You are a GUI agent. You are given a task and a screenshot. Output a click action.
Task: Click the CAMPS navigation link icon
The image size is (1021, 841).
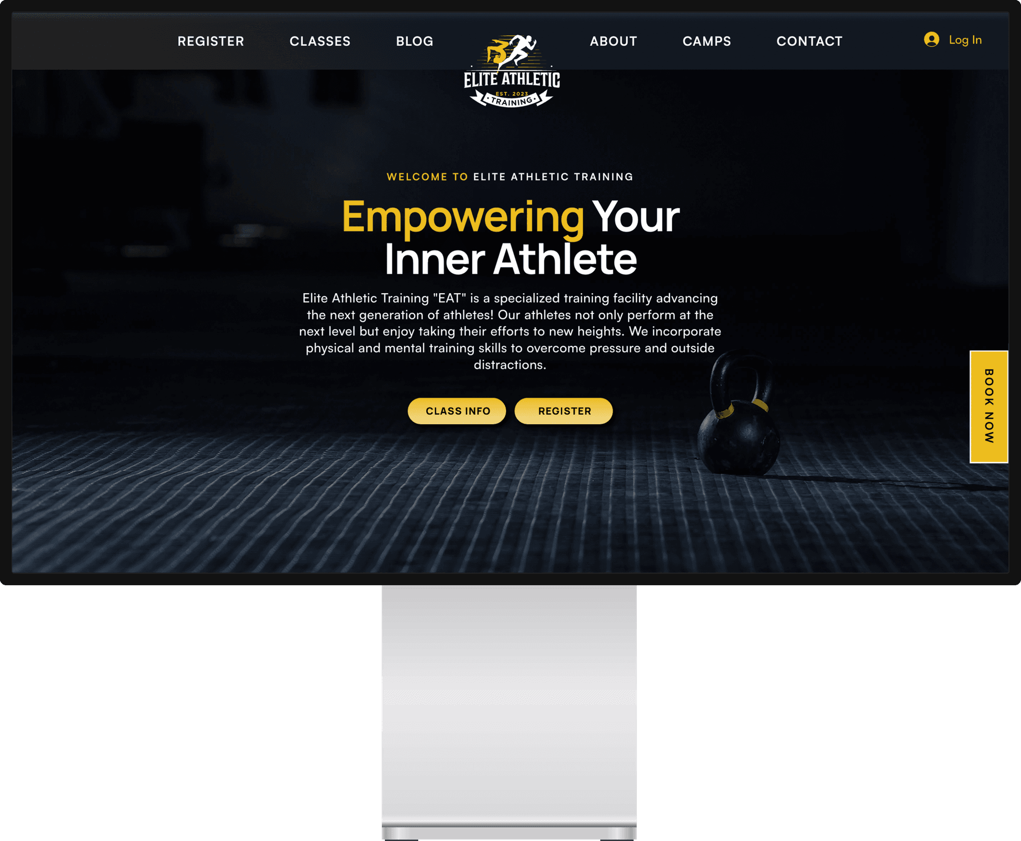[x=706, y=41]
